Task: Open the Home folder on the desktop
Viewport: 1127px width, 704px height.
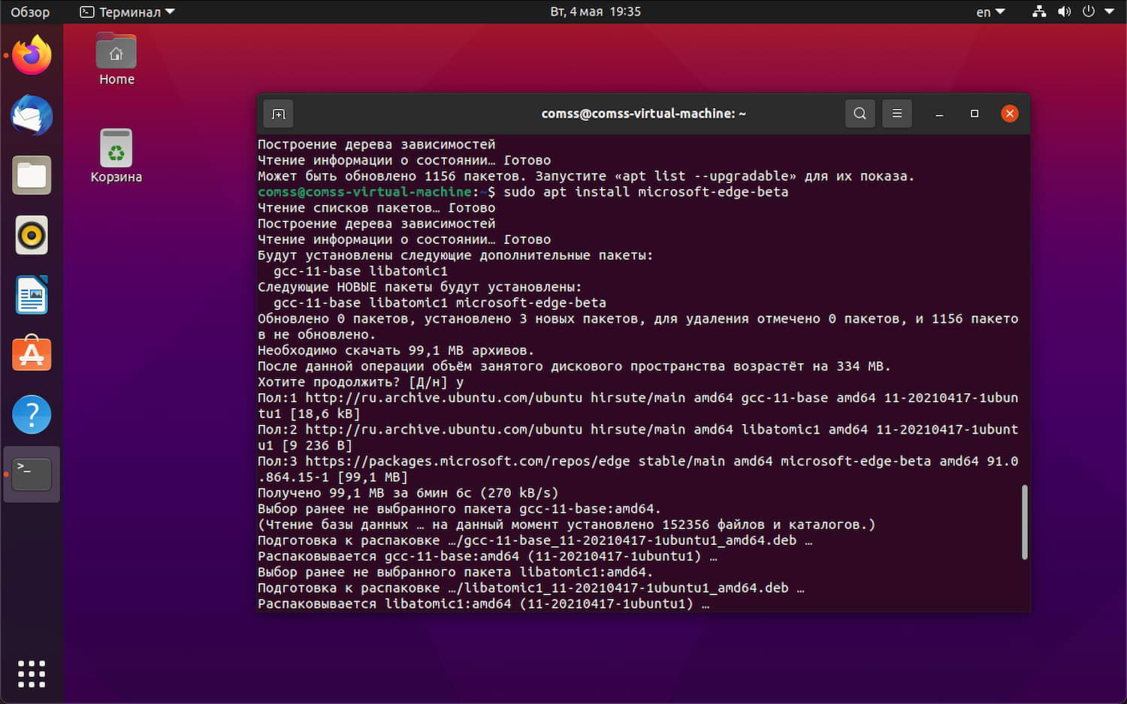Action: 116,53
